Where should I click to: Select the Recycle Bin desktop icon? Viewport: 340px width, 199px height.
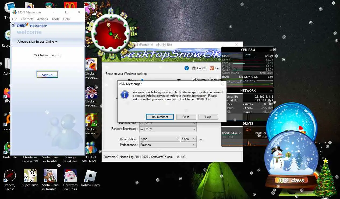click(x=8, y=38)
